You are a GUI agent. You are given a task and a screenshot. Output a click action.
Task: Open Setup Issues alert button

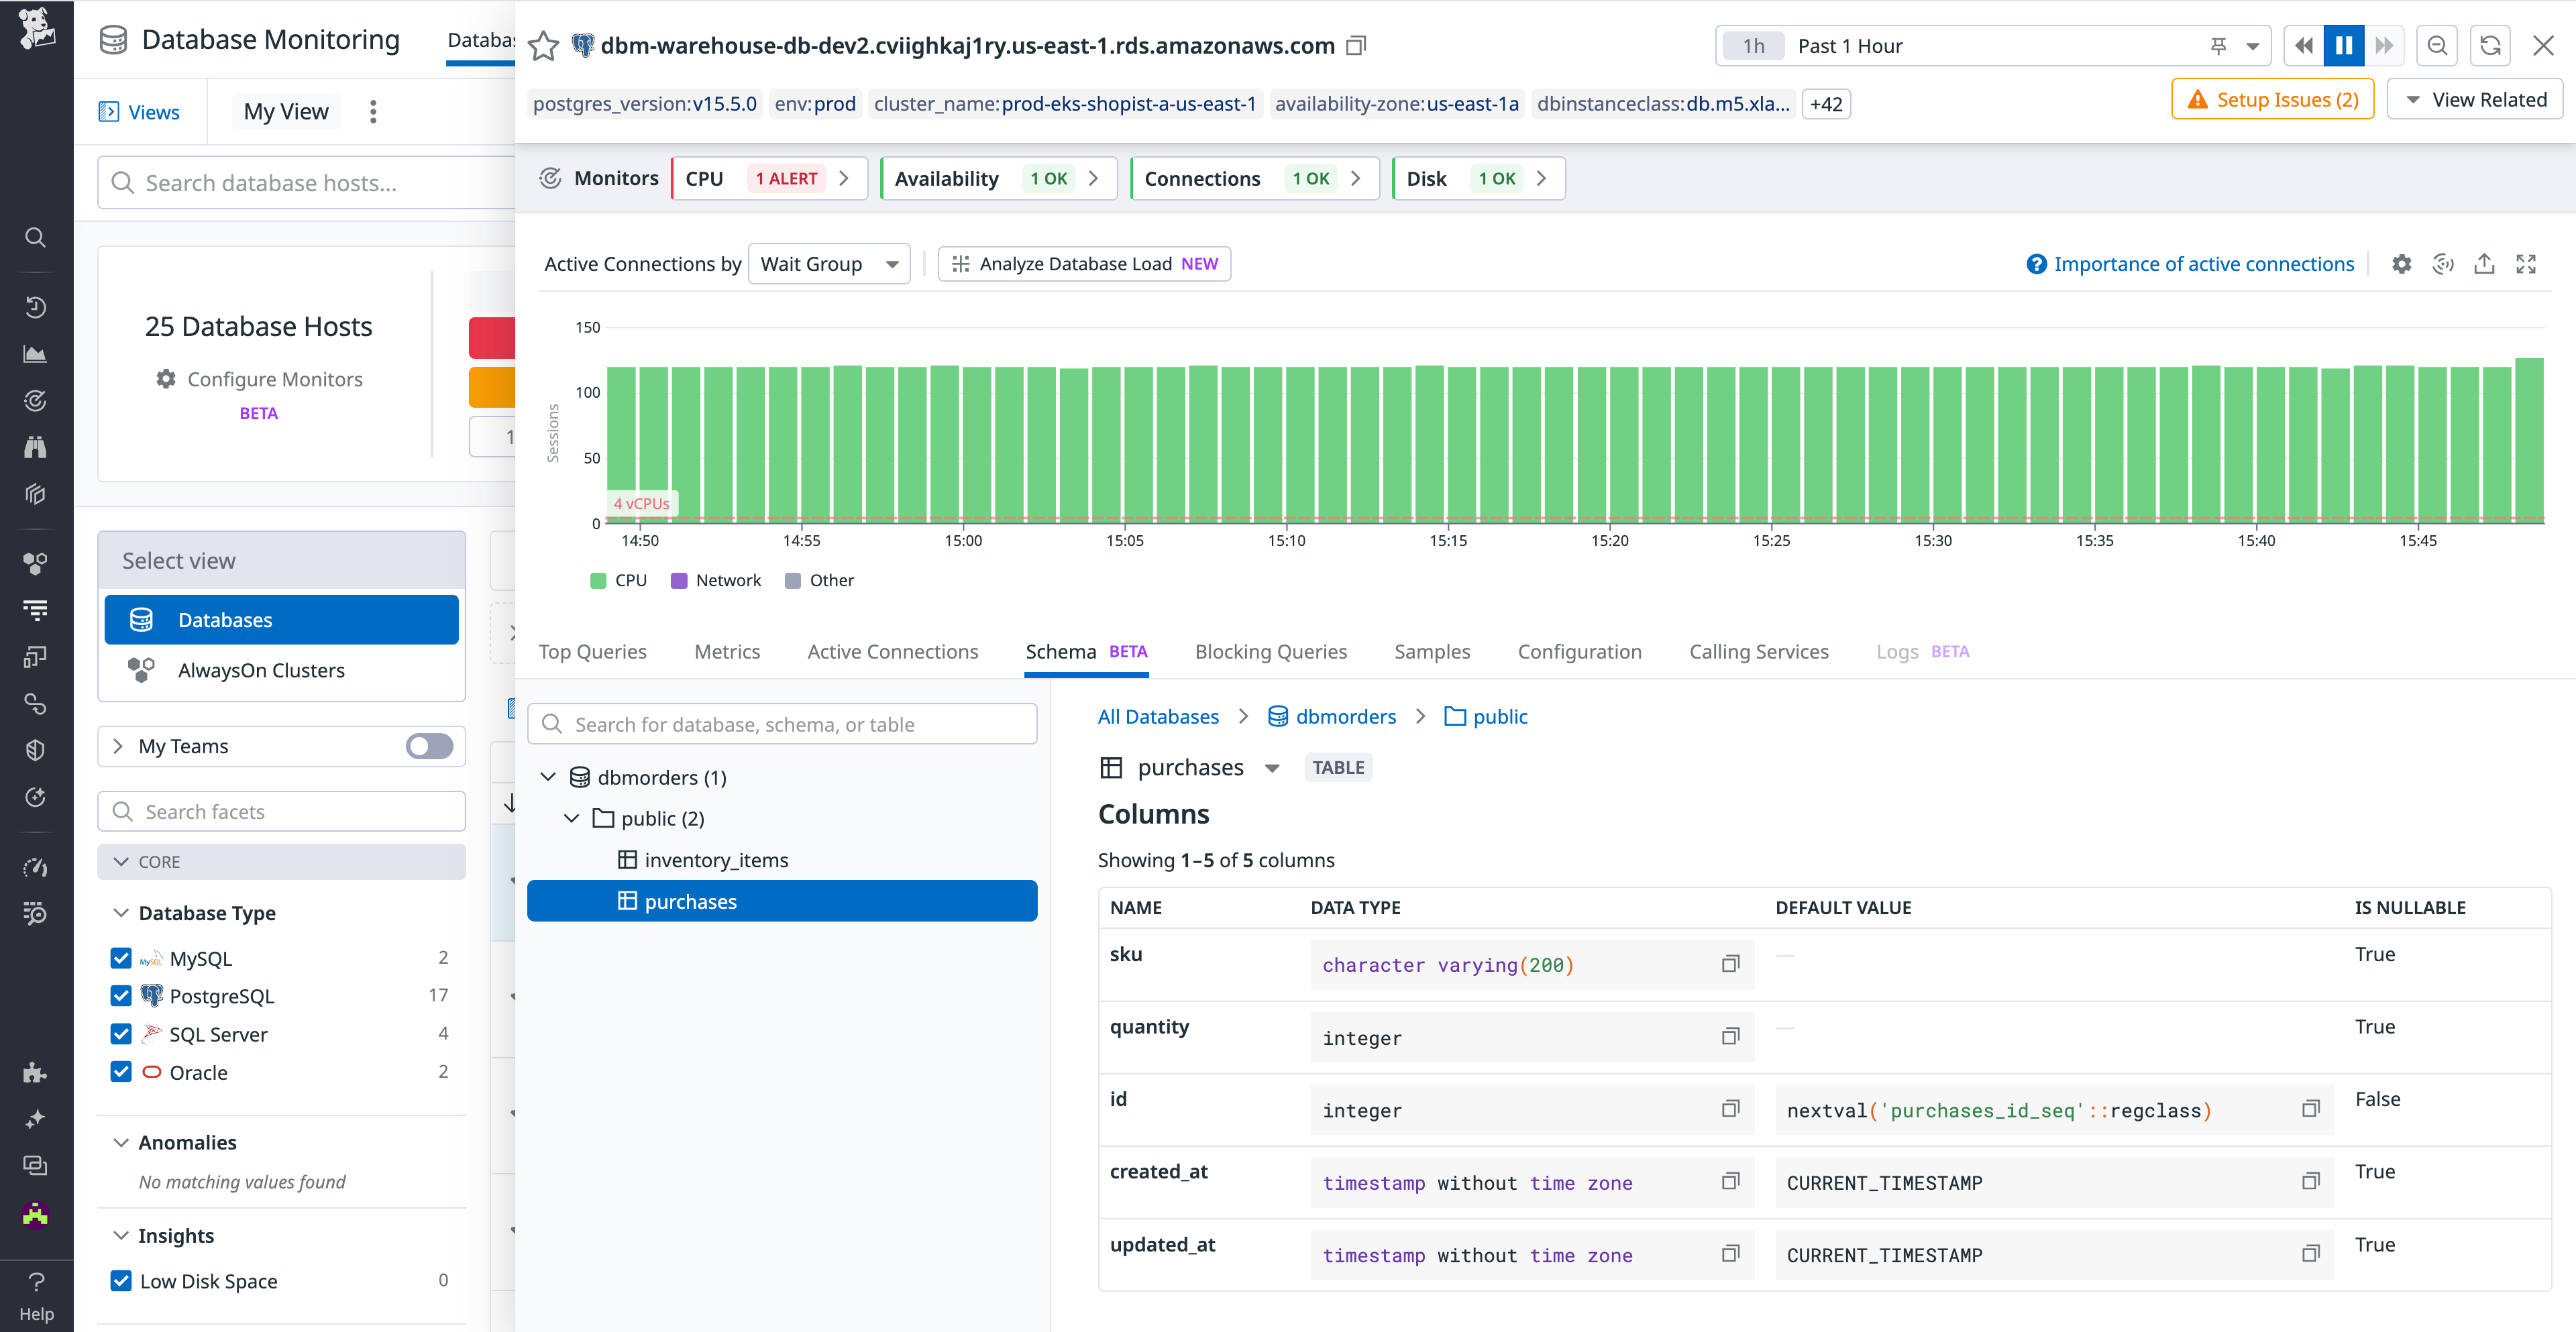tap(2272, 99)
